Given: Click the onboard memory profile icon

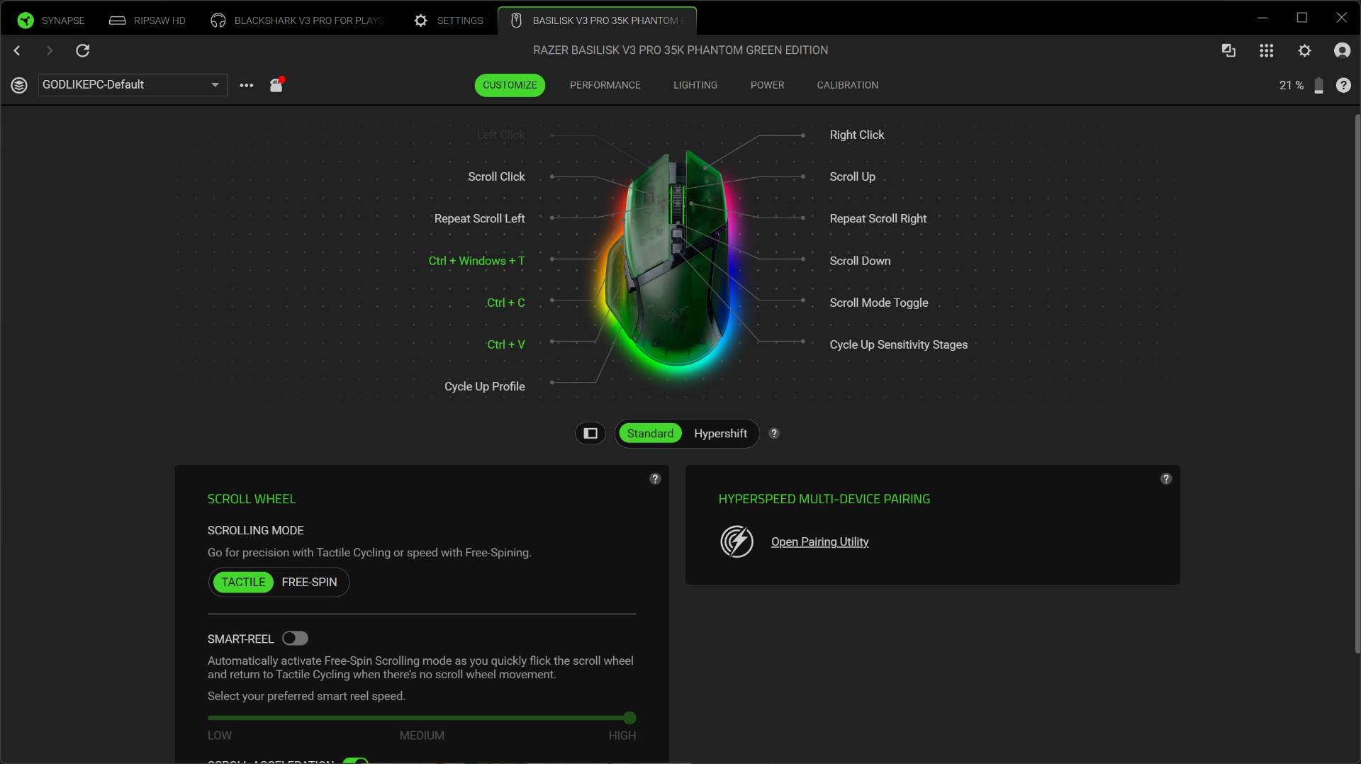Looking at the screenshot, I should coord(276,85).
